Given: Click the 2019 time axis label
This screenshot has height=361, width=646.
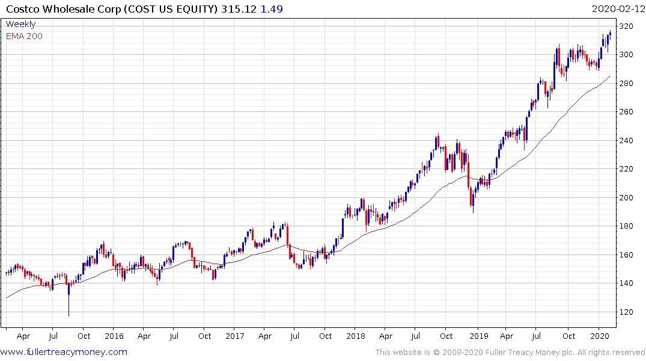Looking at the screenshot, I should point(479,336).
